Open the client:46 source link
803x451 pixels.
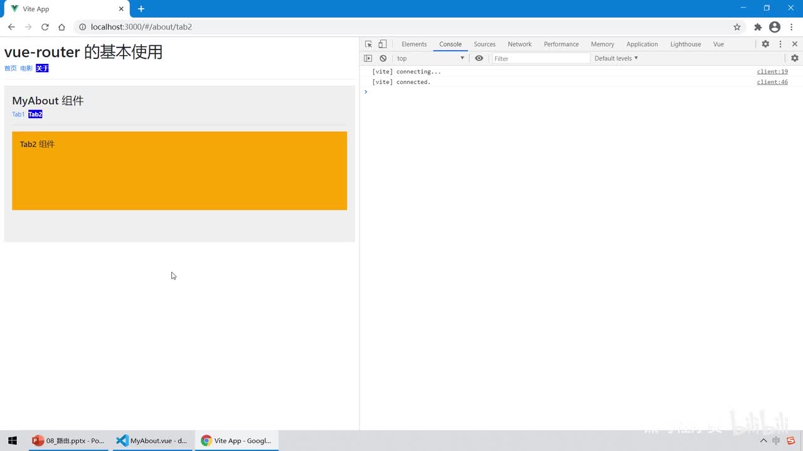772,82
